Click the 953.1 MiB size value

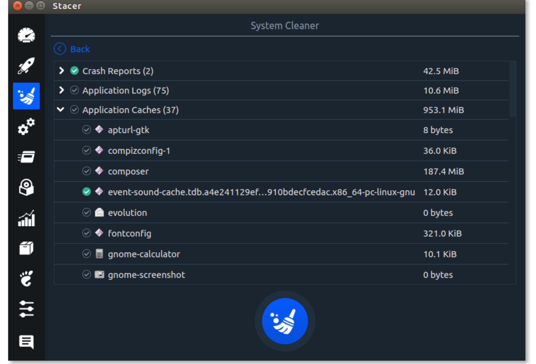(443, 110)
